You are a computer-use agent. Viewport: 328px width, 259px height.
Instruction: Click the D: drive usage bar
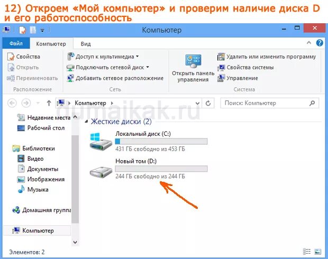coord(161,169)
